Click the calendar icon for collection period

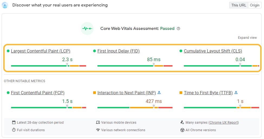click(x=14, y=122)
